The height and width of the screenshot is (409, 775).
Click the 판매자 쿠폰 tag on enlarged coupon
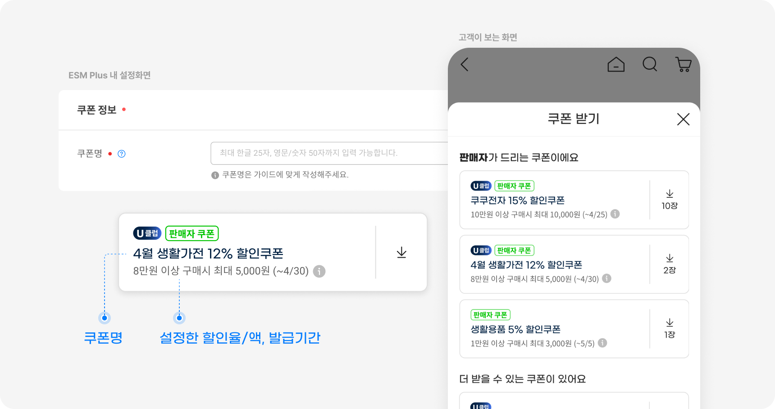192,233
